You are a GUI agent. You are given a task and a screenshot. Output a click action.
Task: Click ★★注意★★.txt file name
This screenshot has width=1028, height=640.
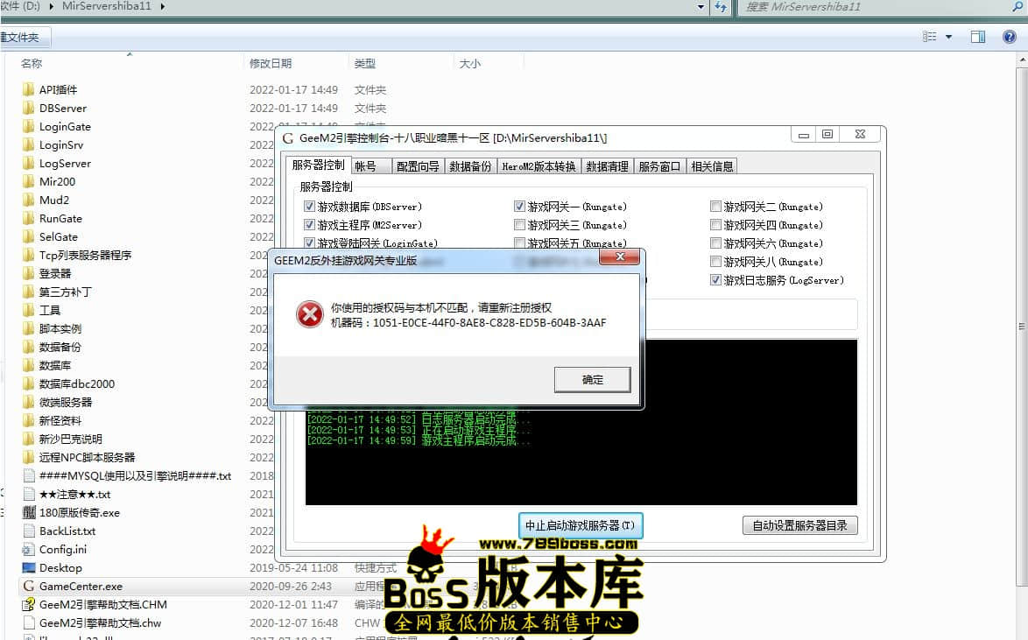pos(74,494)
